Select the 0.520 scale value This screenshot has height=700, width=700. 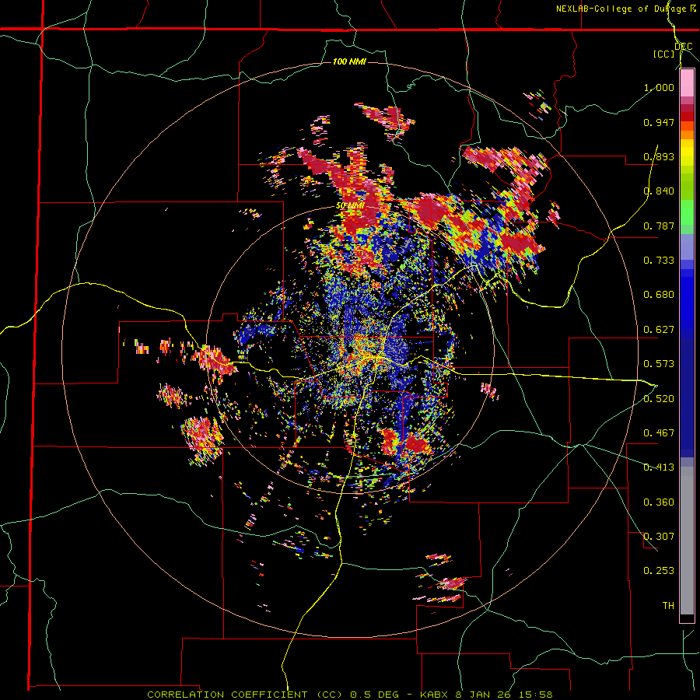coord(659,399)
